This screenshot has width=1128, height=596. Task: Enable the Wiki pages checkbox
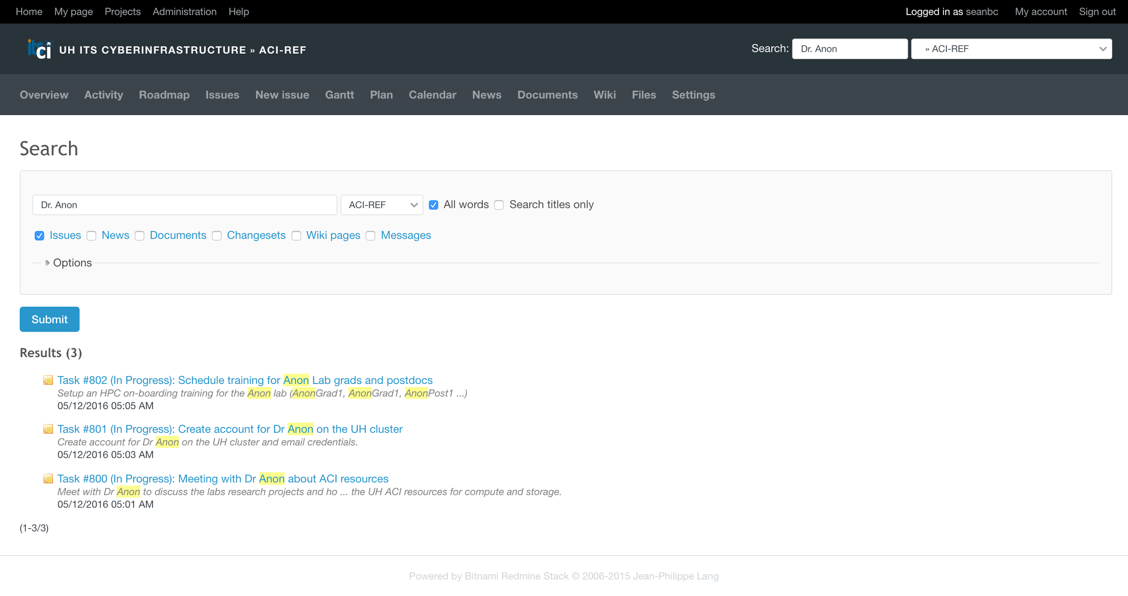click(x=296, y=236)
